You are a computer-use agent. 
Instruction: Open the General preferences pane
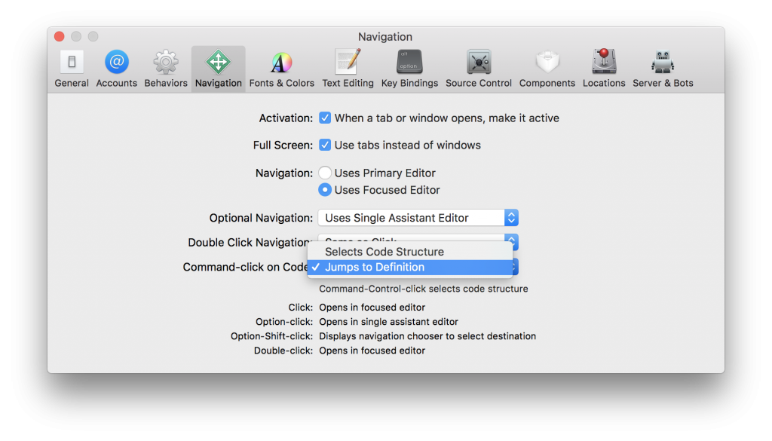pyautogui.click(x=72, y=66)
